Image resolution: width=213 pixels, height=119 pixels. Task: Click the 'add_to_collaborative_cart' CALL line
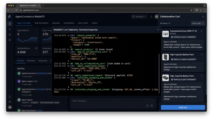pos(82,52)
